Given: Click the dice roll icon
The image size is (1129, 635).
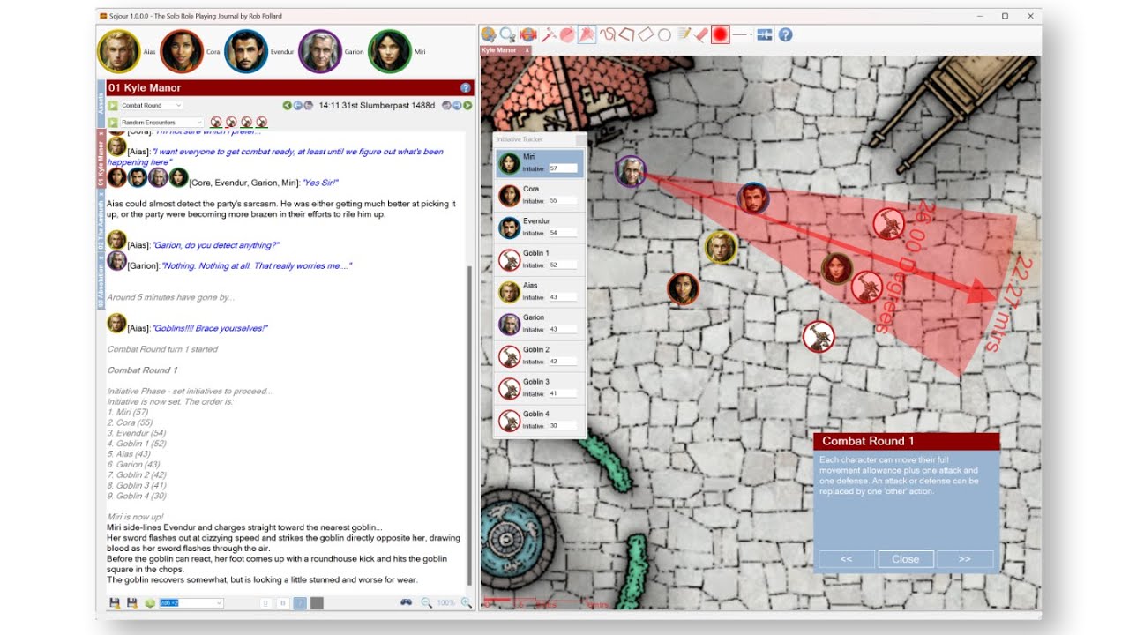Looking at the screenshot, I should point(150,603).
